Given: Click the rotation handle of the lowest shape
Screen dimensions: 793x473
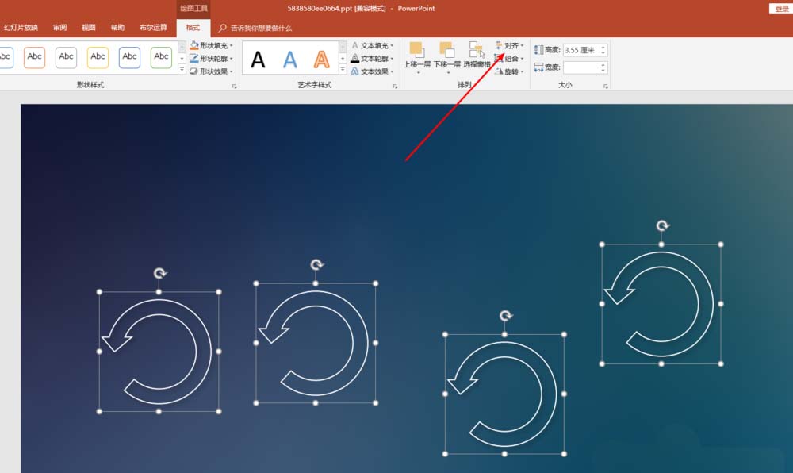Looking at the screenshot, I should tap(505, 316).
